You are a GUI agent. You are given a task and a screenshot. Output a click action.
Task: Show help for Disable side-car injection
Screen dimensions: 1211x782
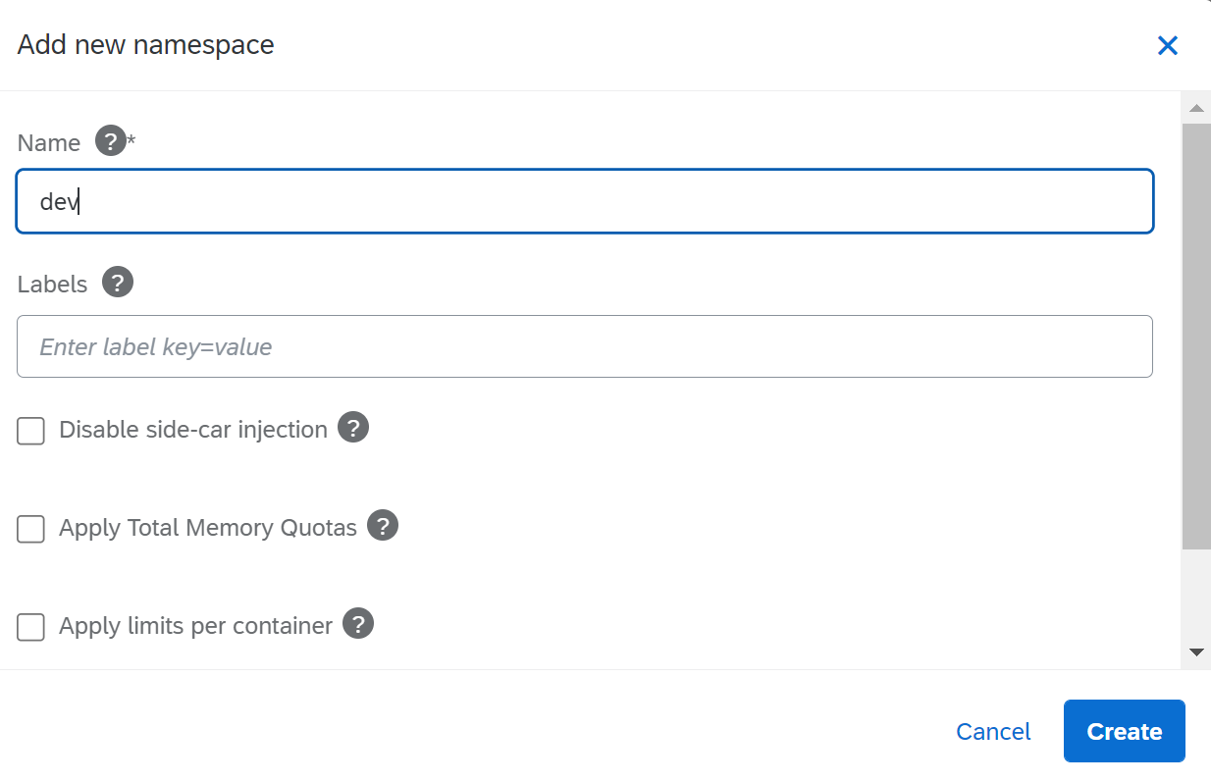[353, 428]
